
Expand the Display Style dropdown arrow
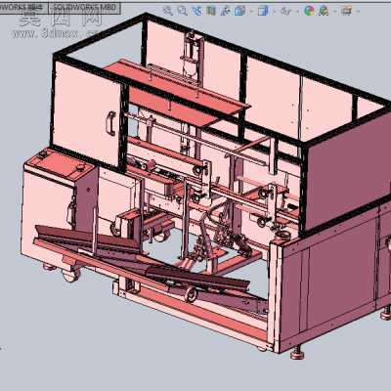[274, 12]
